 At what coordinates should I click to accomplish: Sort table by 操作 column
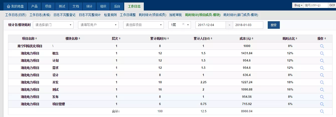click(x=322, y=38)
